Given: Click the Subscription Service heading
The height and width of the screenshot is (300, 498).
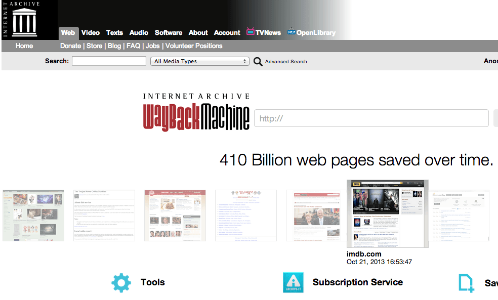Looking at the screenshot, I should pyautogui.click(x=358, y=282).
